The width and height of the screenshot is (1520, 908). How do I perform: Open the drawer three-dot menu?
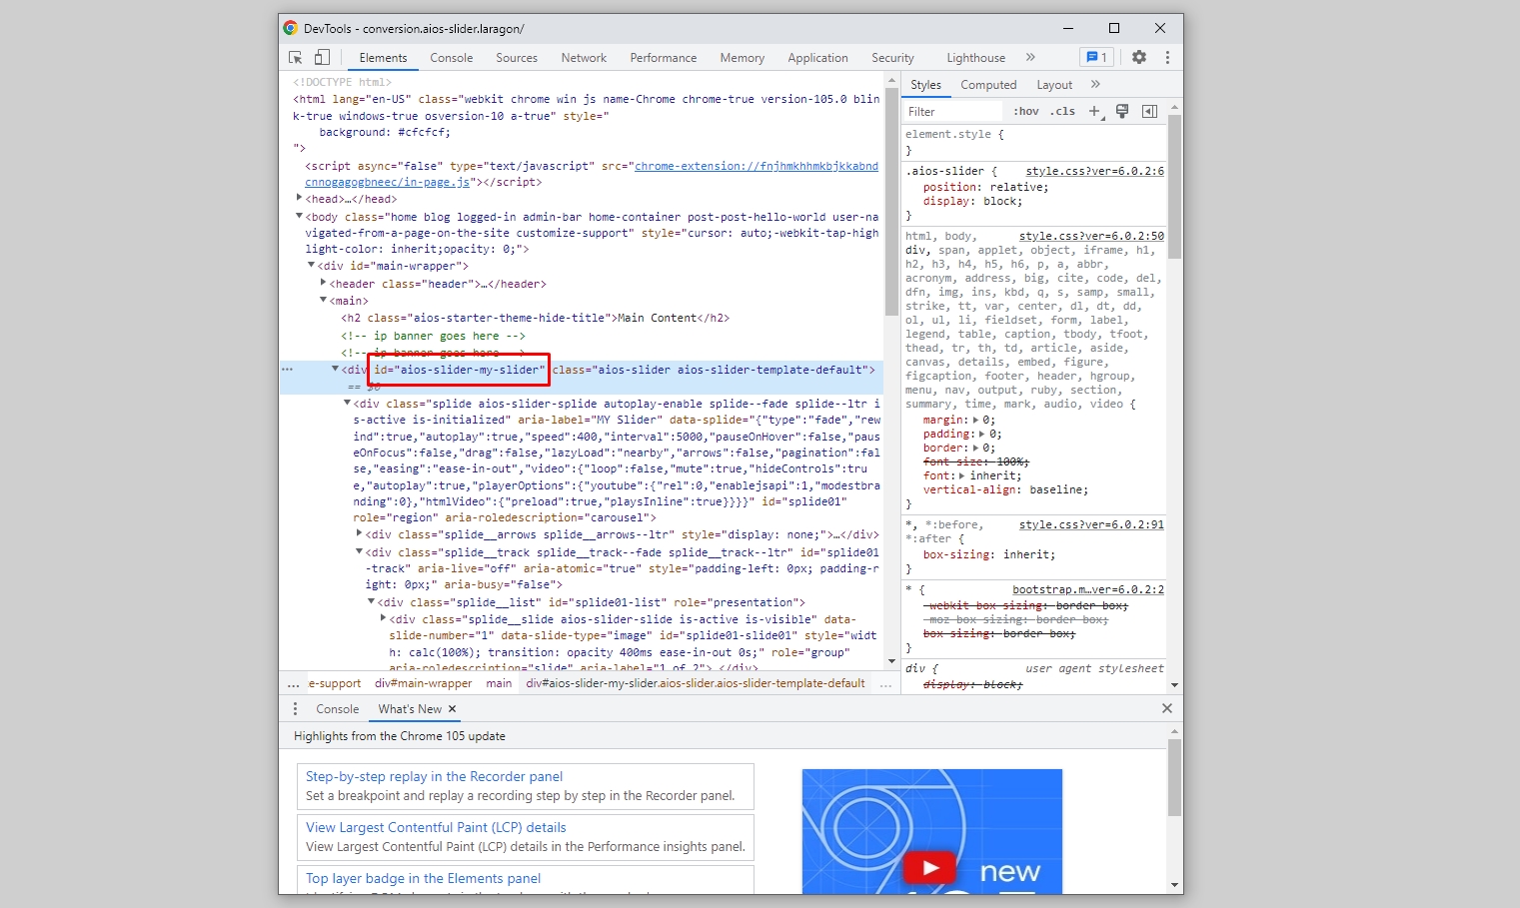click(295, 709)
